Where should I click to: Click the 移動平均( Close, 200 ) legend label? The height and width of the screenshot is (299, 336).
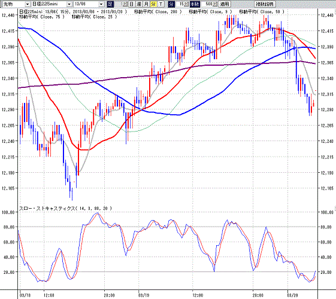(x=158, y=12)
